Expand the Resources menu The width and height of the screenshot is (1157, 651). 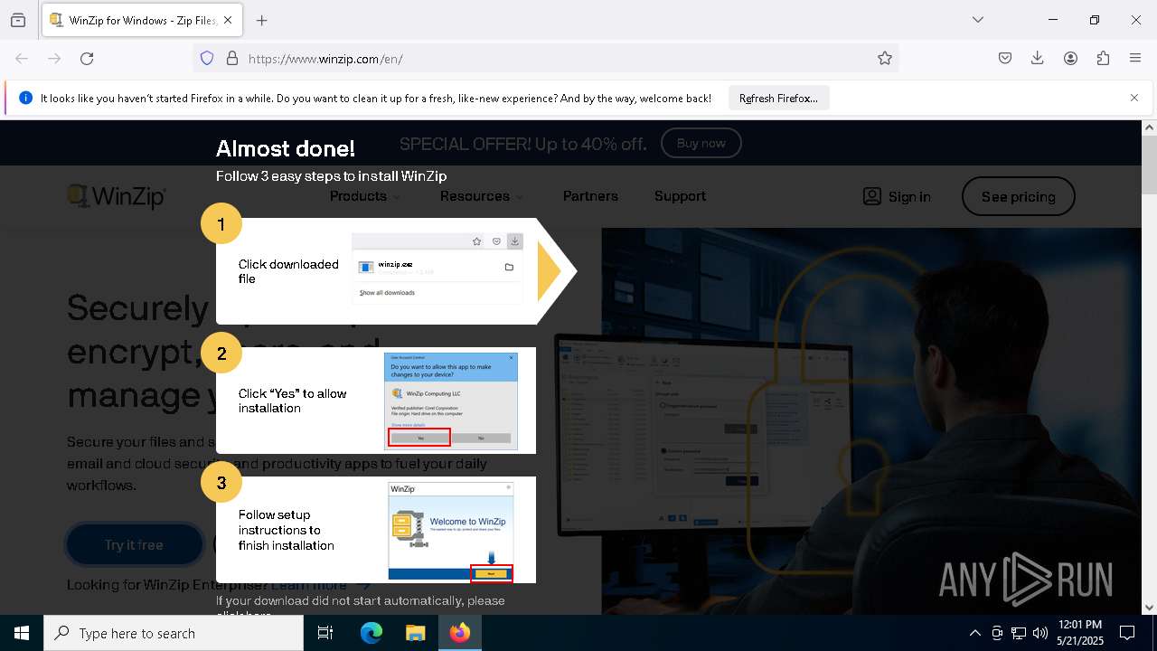coord(482,196)
